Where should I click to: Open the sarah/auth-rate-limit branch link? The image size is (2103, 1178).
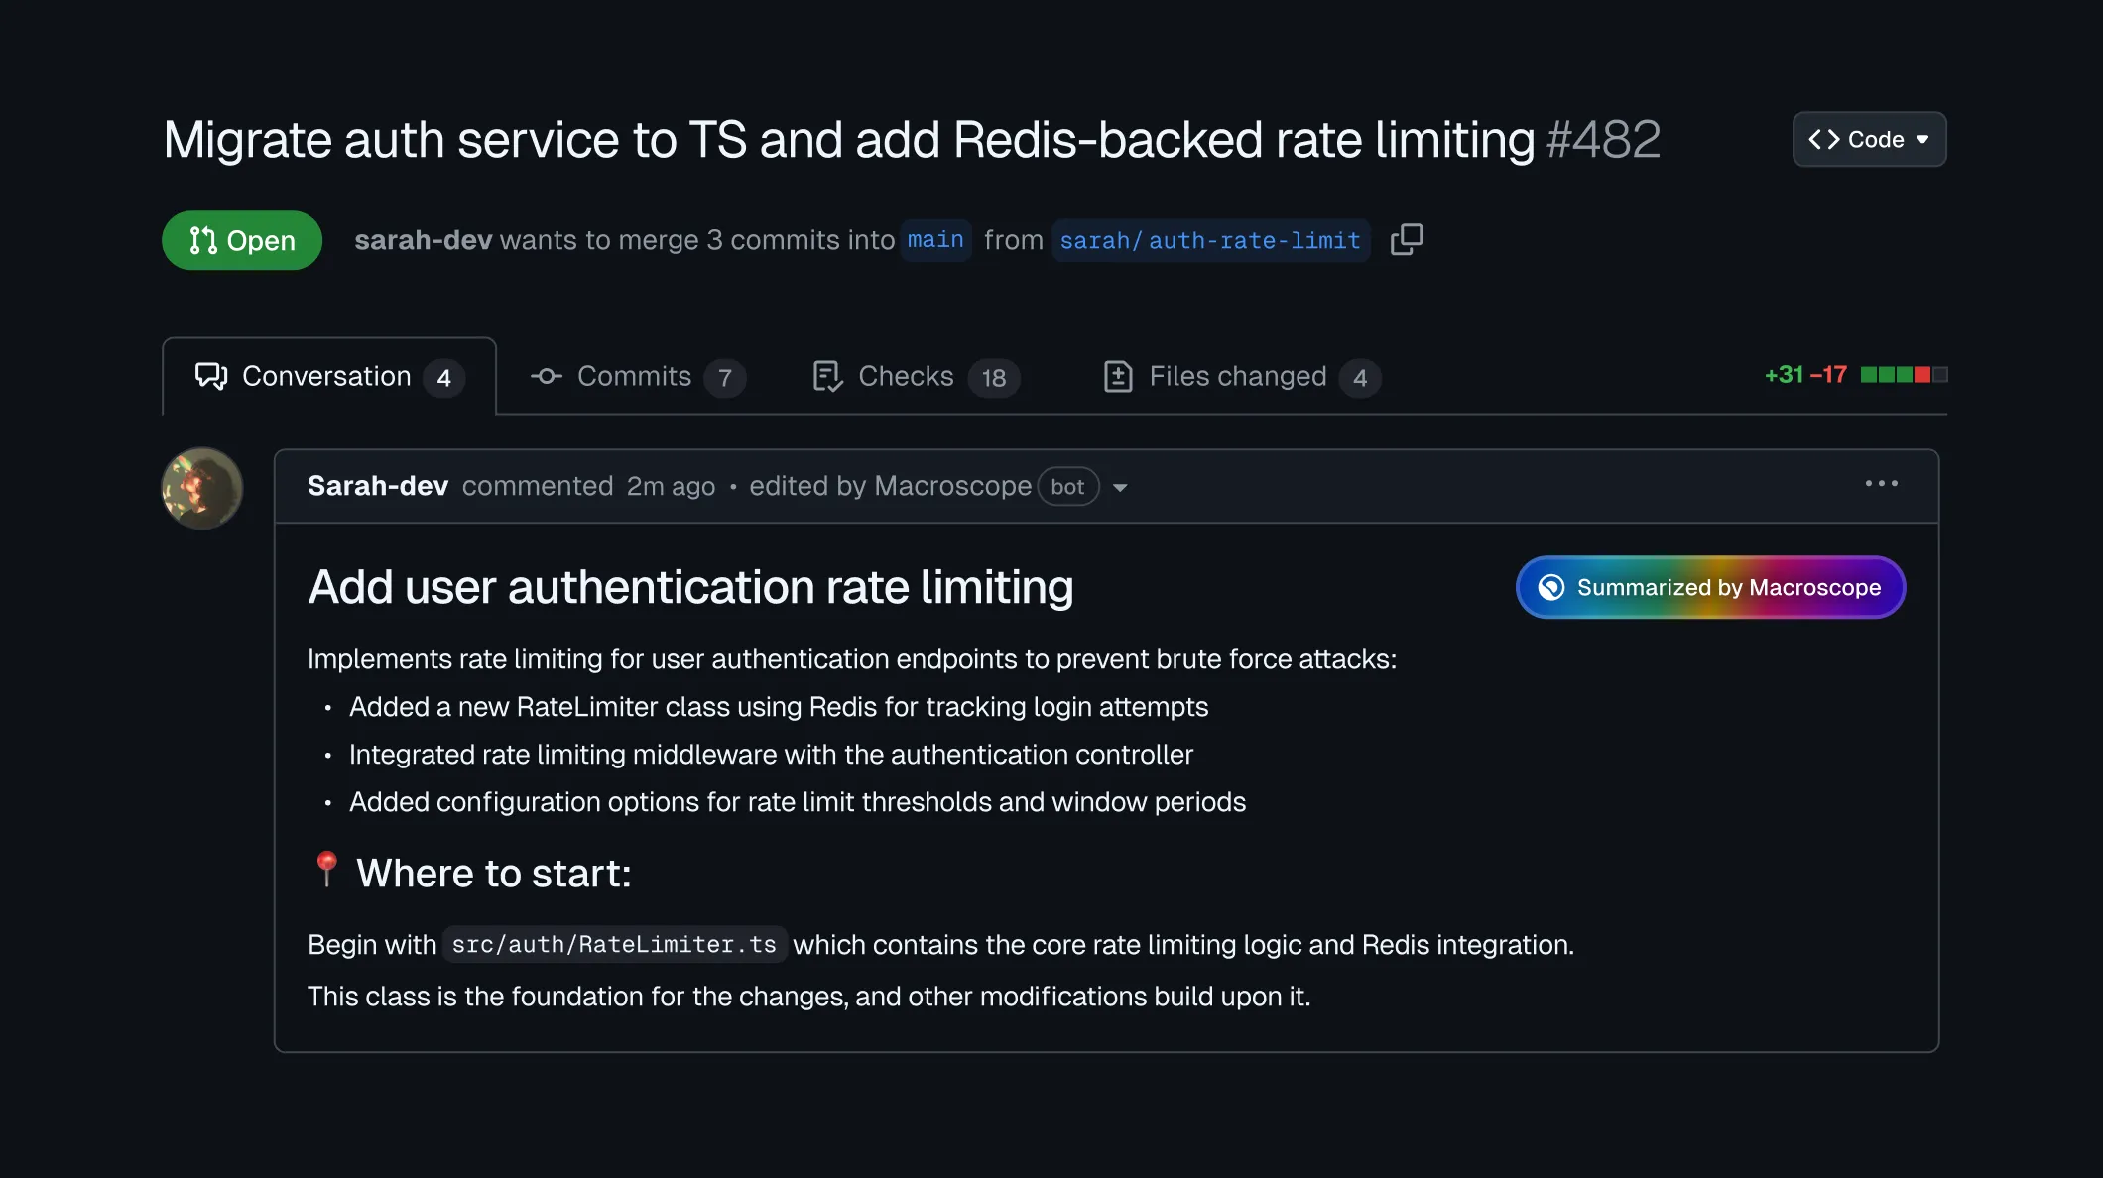1210,240
